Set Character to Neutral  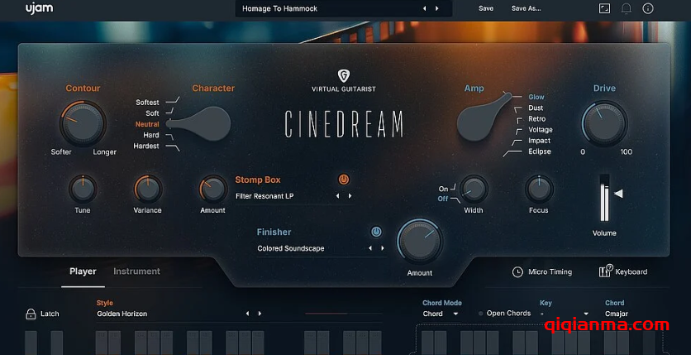147,124
